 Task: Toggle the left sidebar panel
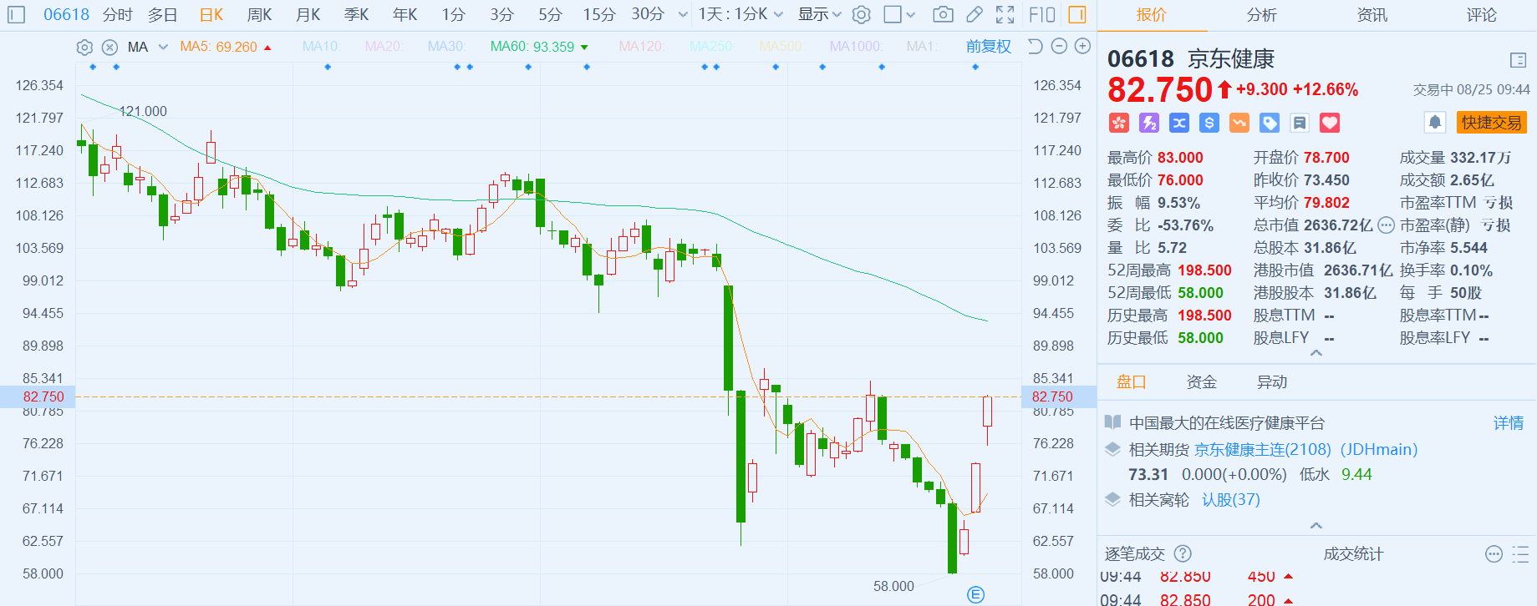point(16,14)
